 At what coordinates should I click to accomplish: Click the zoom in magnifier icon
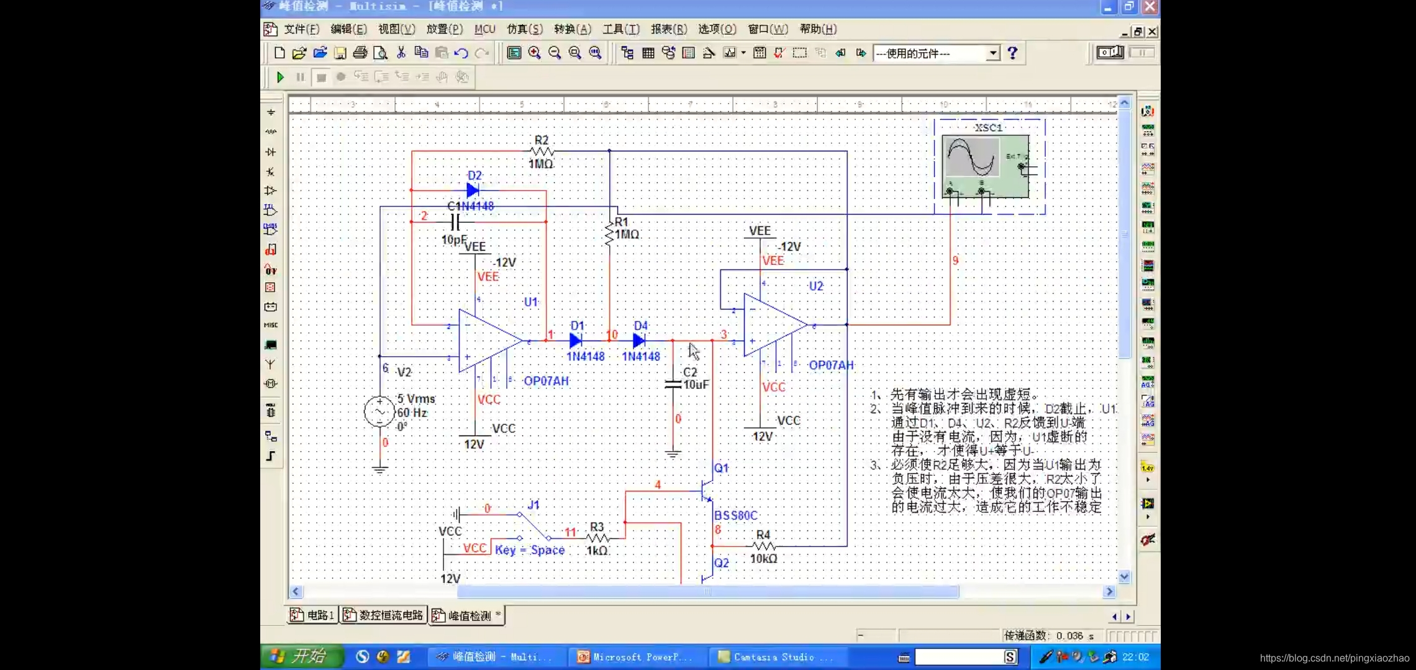(534, 53)
